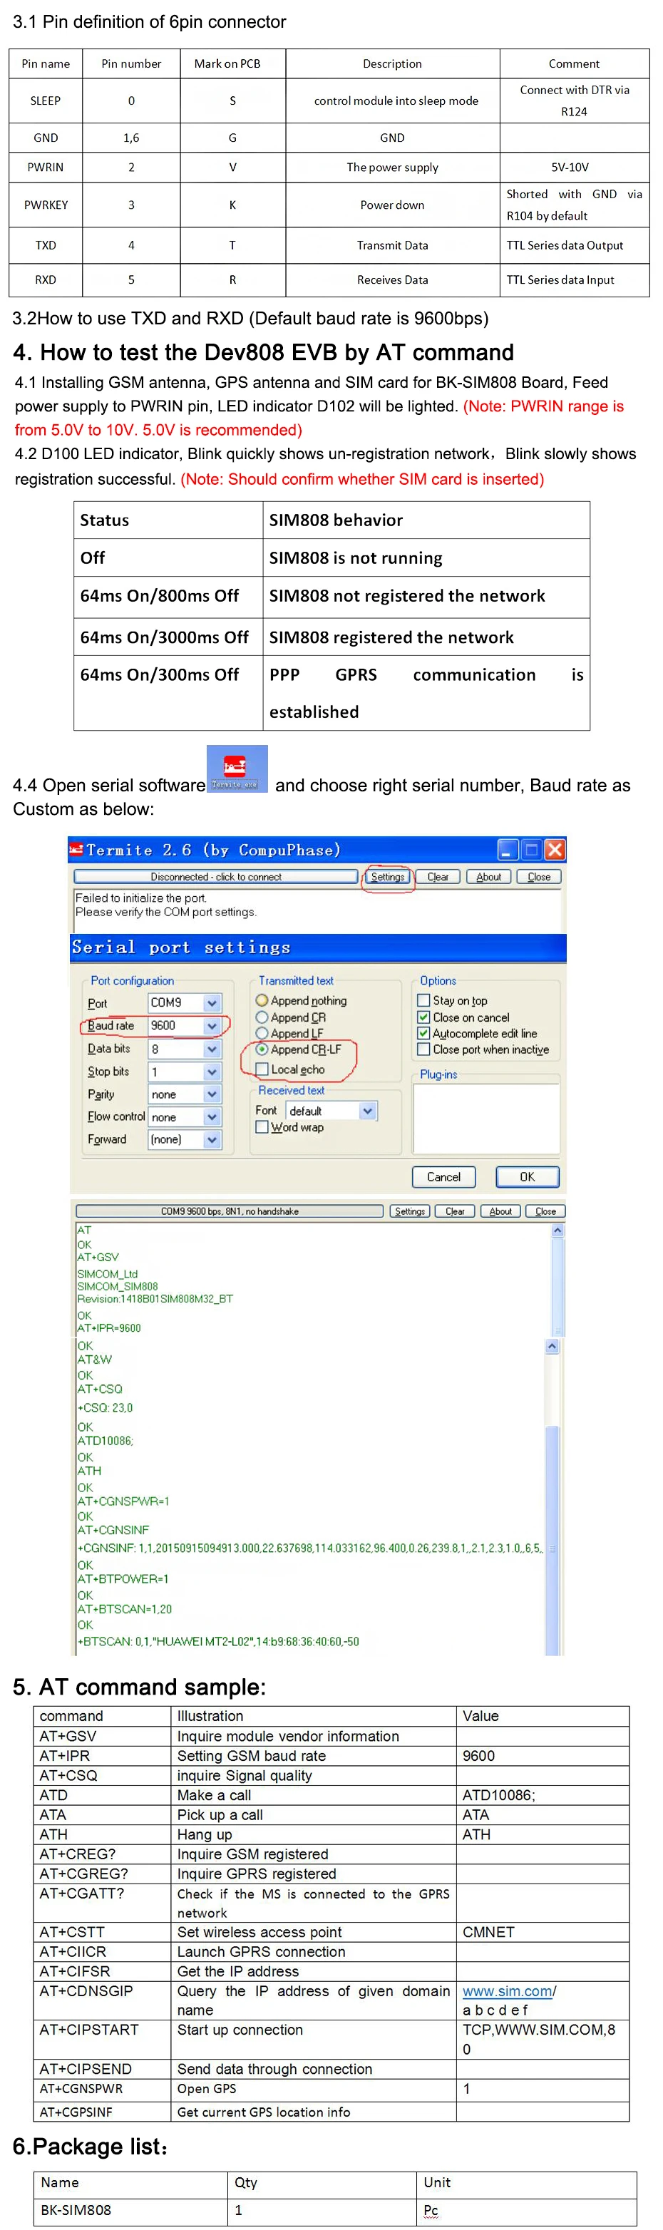Click scroll-up arrow of upper terminal pane
The width and height of the screenshot is (663, 2230).
click(557, 1230)
